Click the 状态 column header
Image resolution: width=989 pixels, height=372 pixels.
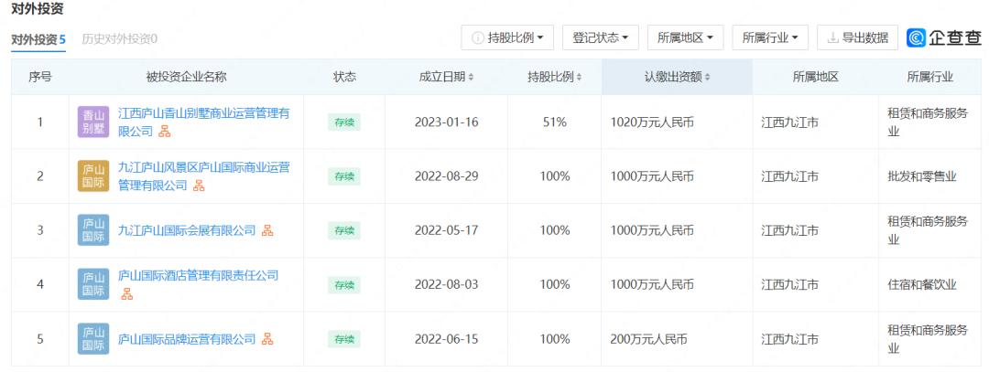[344, 78]
